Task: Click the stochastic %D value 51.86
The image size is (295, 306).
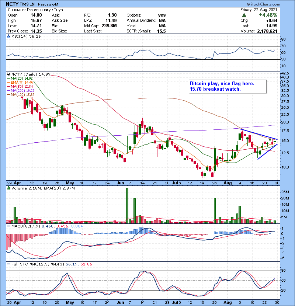Action: (x=86, y=264)
